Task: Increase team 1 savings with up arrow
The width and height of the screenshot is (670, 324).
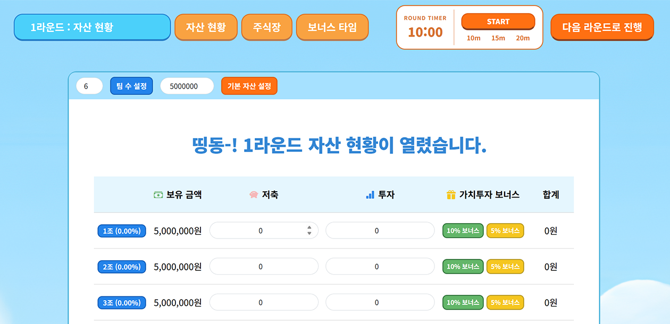Action: pyautogui.click(x=309, y=228)
